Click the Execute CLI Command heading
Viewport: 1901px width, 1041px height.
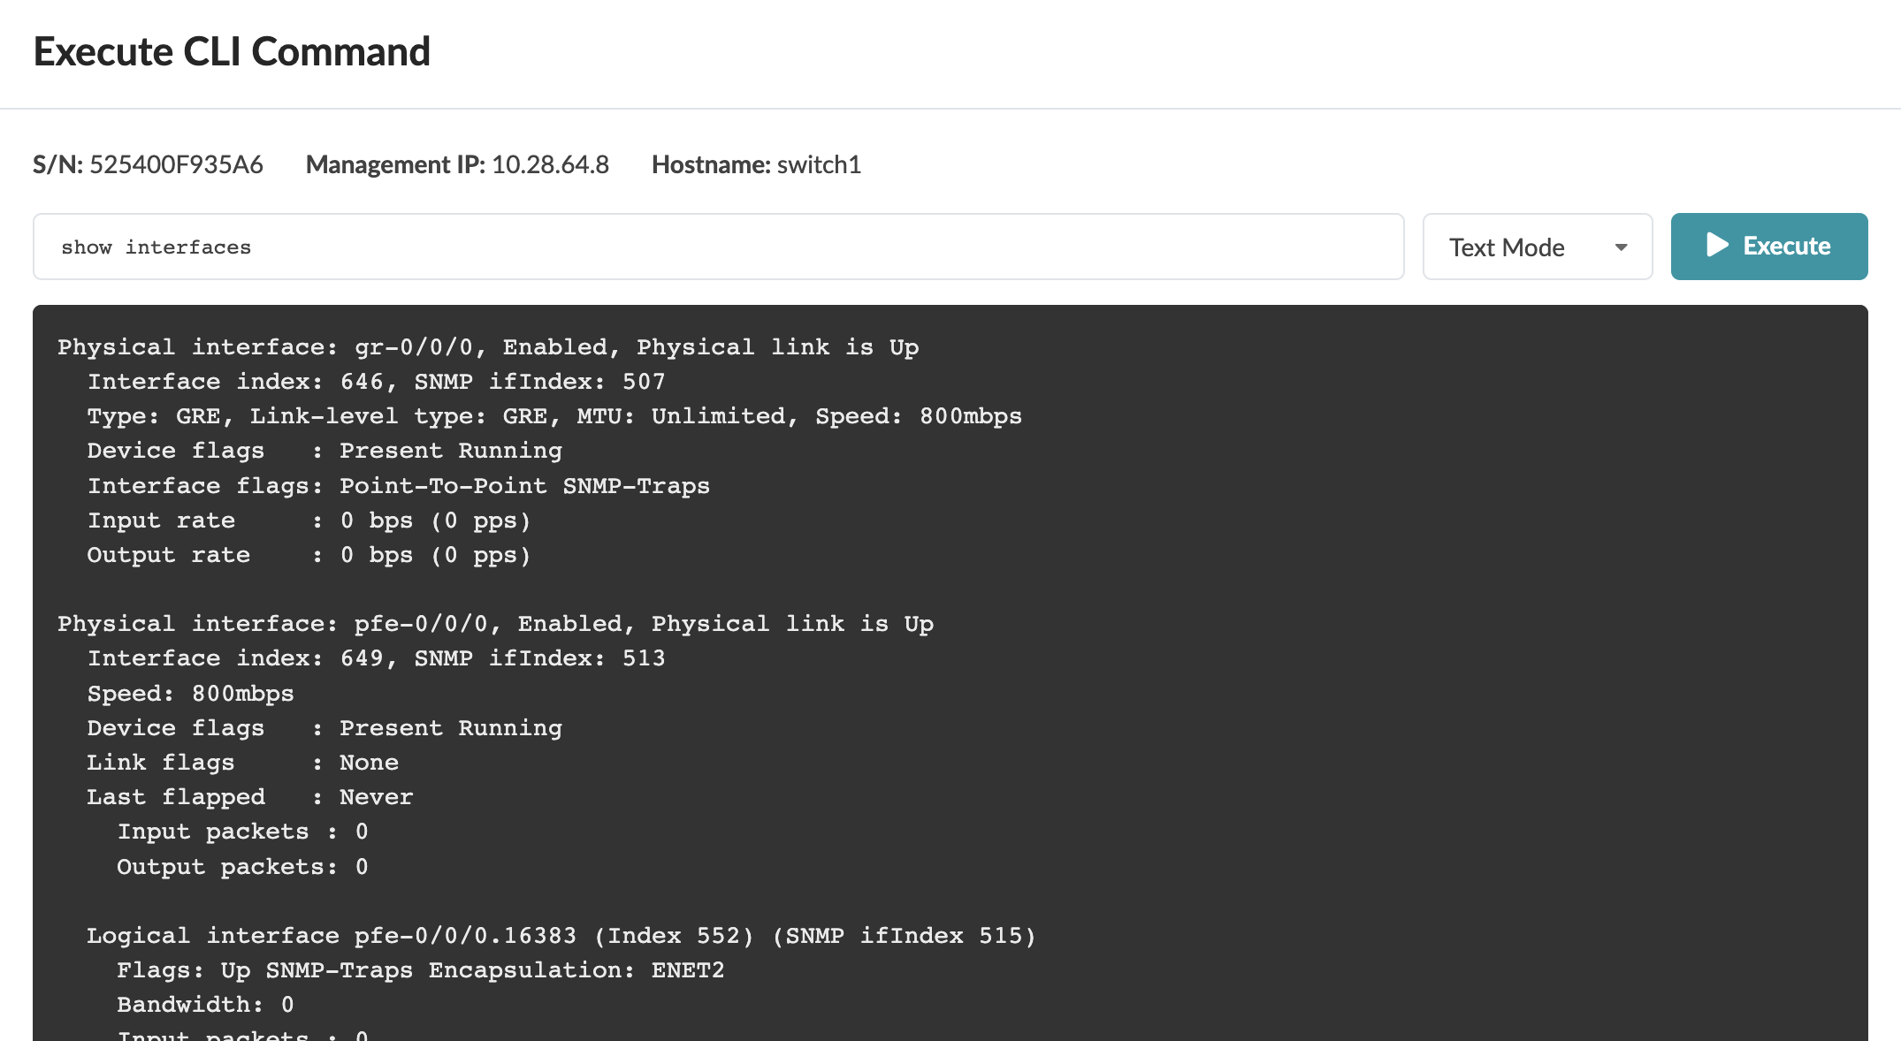pos(232,52)
